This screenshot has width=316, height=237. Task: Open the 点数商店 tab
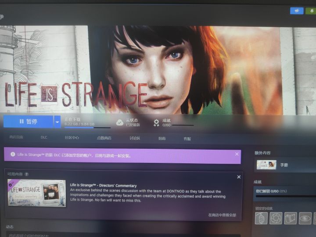point(104,138)
